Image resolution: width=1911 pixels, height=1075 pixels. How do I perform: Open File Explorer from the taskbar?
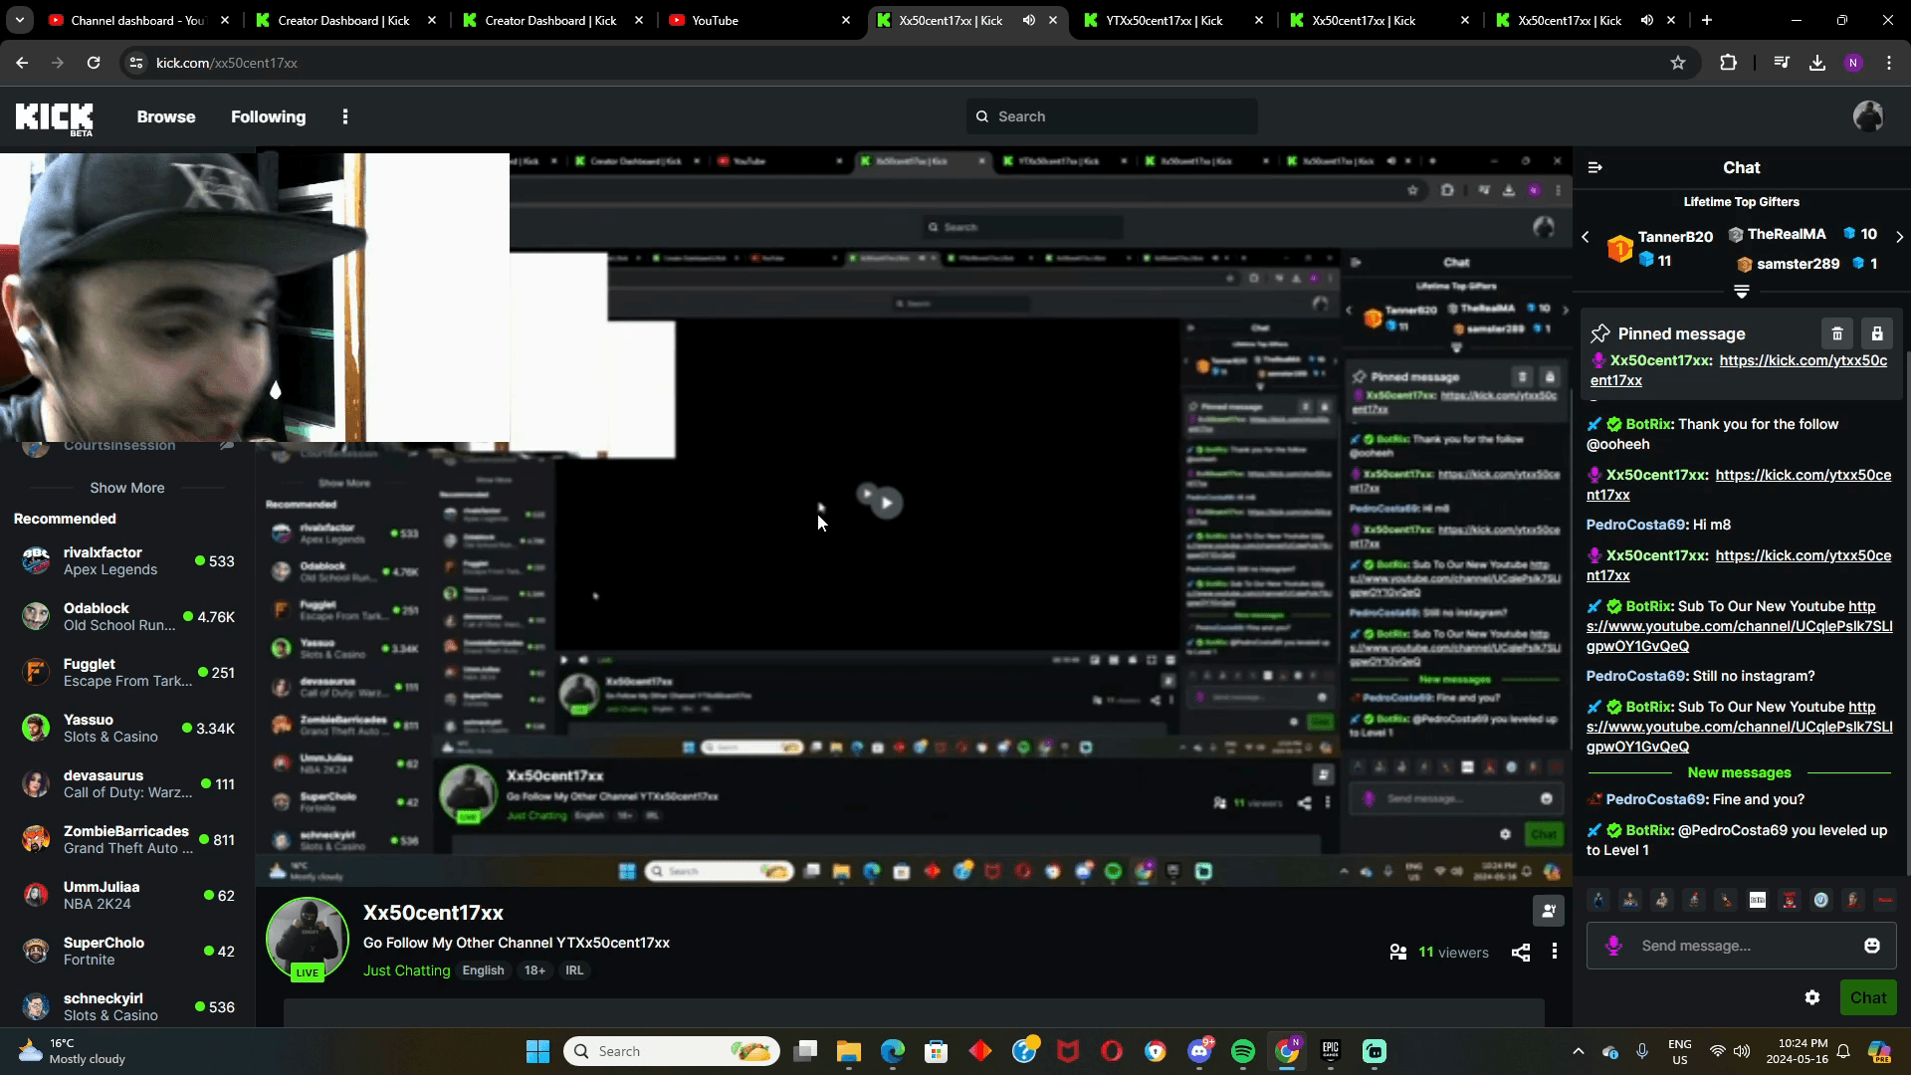click(849, 1051)
